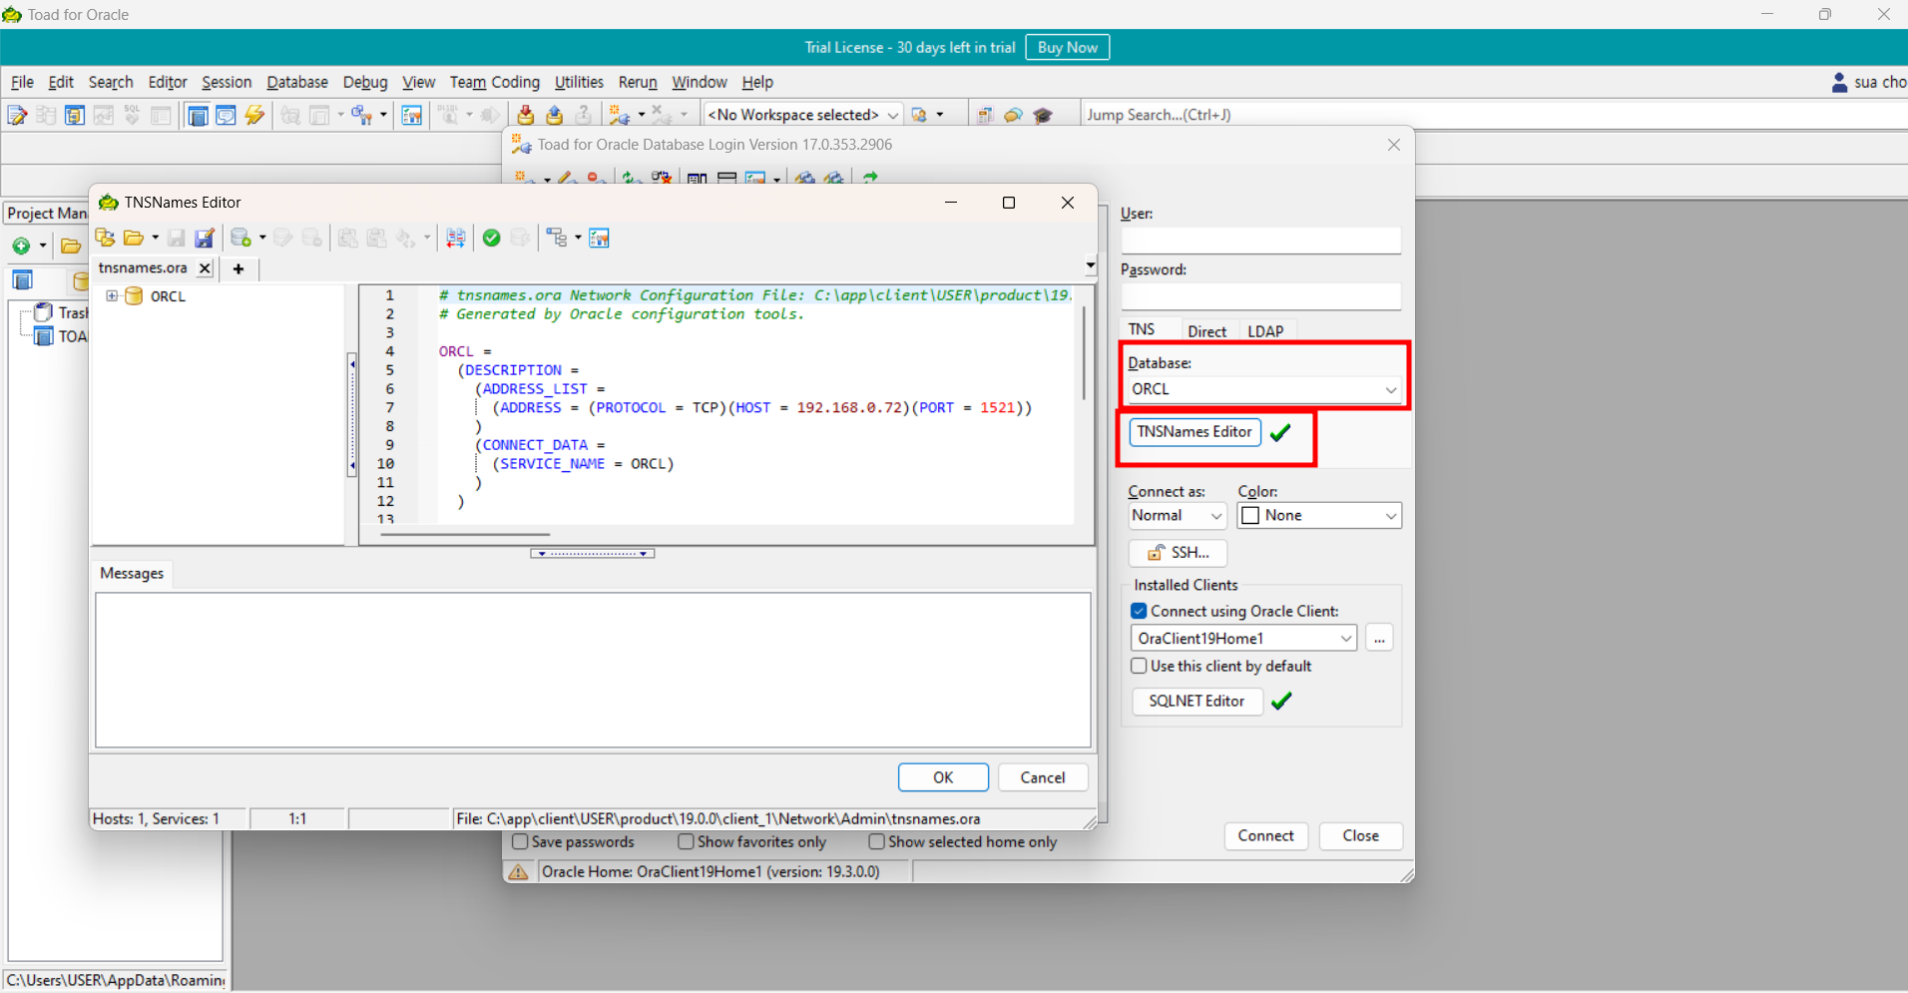The height and width of the screenshot is (993, 1908).
Task: Click the User input field
Action: 1260,241
